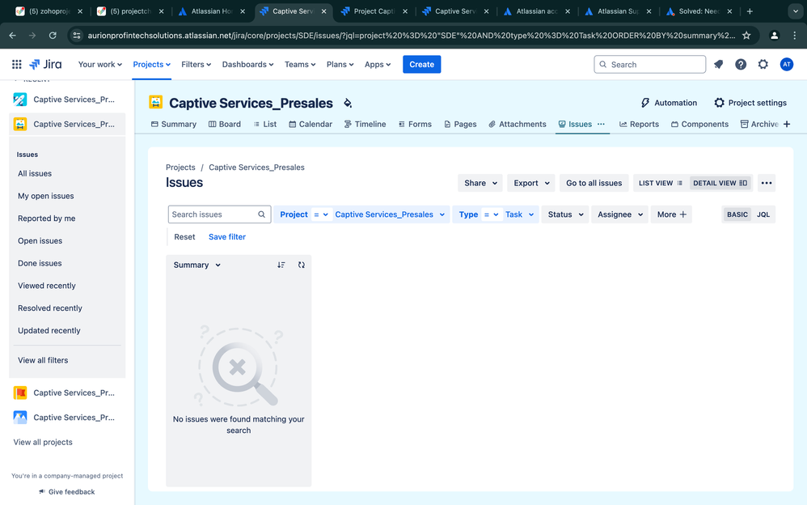Open My open issues filter
The height and width of the screenshot is (505, 807).
pyautogui.click(x=46, y=196)
